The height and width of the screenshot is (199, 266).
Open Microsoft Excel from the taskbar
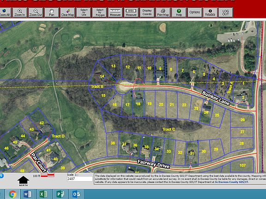pyautogui.click(x=43, y=194)
